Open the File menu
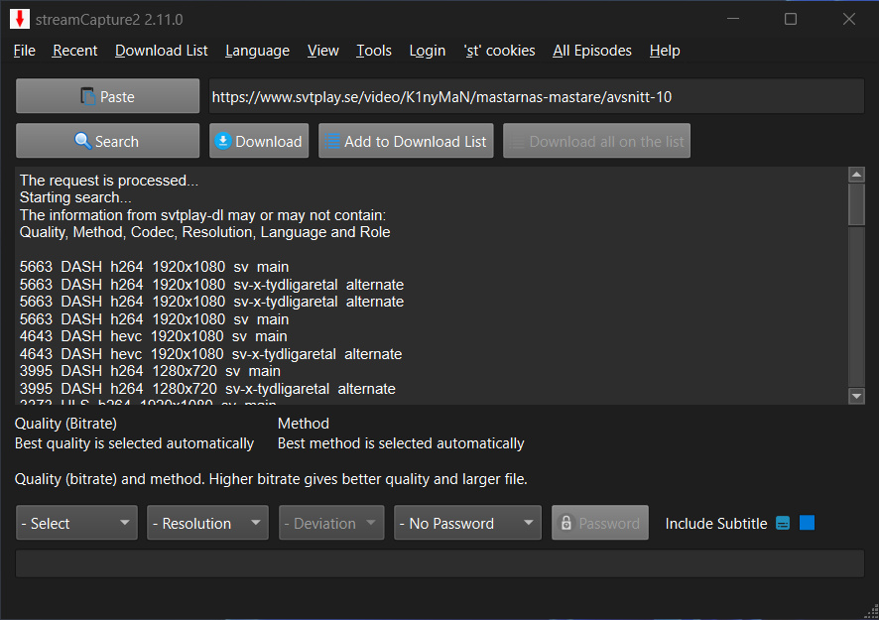 (x=24, y=51)
